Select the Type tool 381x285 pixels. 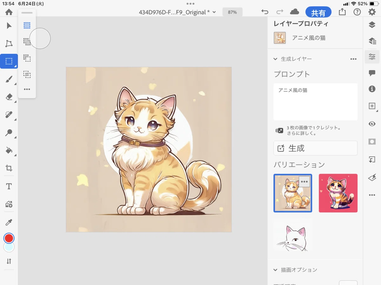pyautogui.click(x=9, y=186)
